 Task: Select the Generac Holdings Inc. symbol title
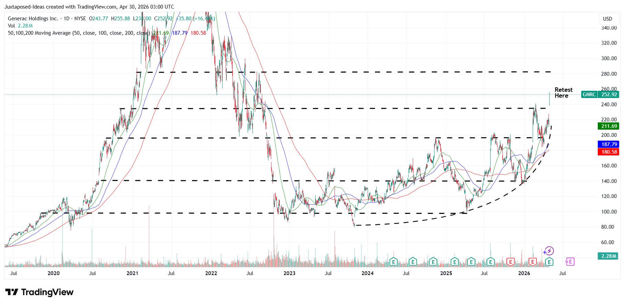(33, 19)
